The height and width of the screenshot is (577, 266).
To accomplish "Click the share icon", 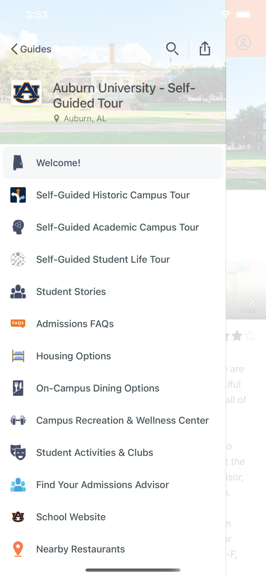I will [x=205, y=48].
